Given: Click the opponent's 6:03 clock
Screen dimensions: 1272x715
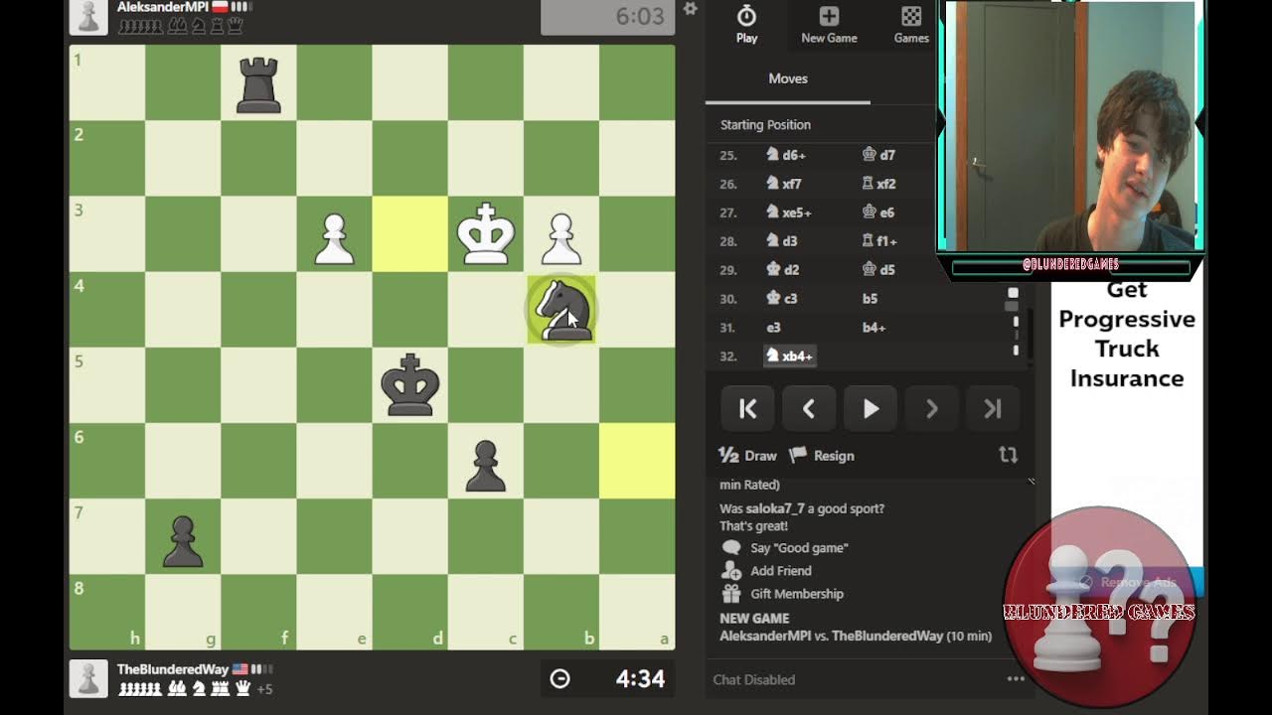Looking at the screenshot, I should point(607,17).
